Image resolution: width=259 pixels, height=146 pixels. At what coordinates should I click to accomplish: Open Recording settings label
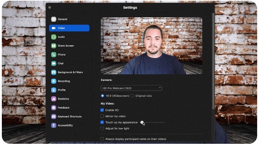(64, 81)
